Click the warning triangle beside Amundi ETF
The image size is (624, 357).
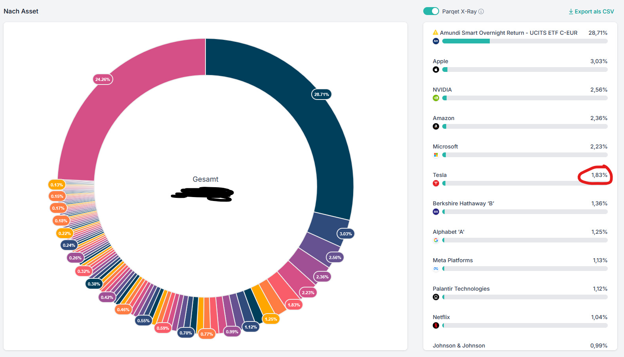(x=436, y=32)
